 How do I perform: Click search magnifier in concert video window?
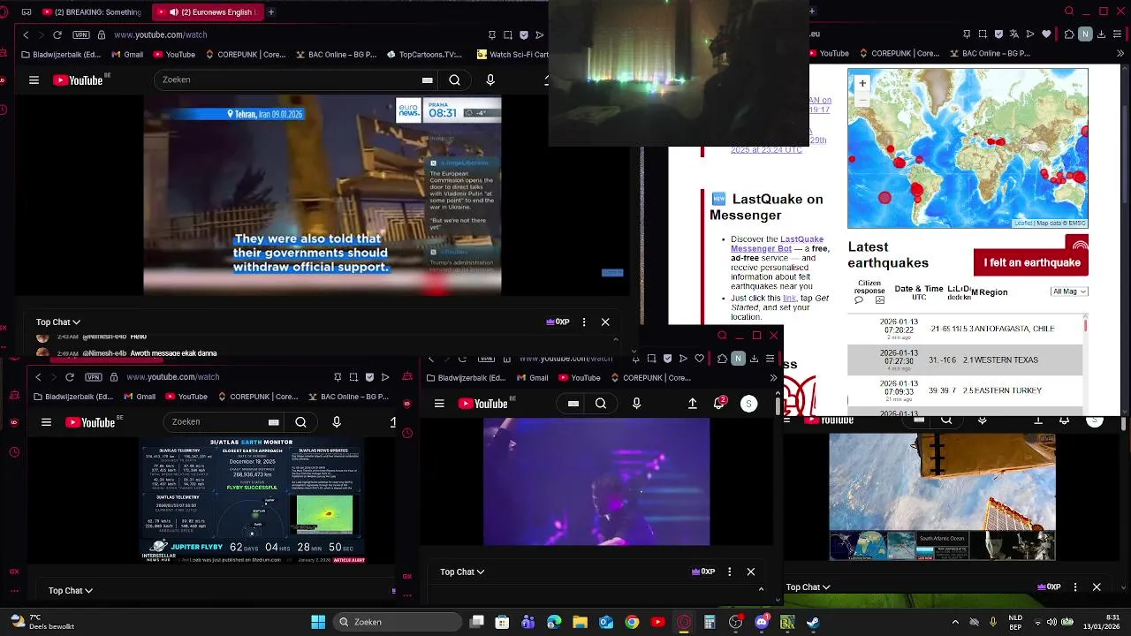click(x=601, y=404)
